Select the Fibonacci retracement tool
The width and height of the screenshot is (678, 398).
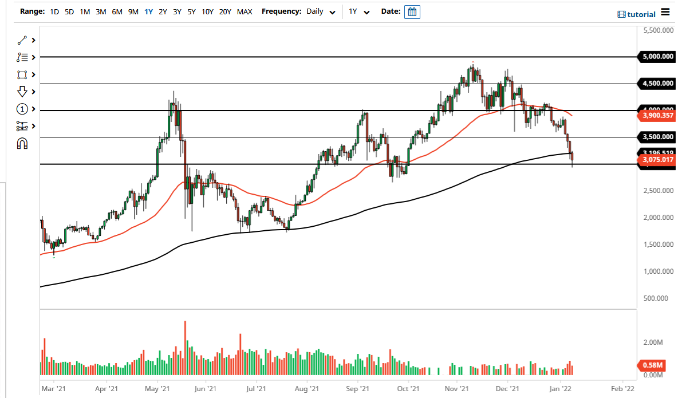point(22,57)
